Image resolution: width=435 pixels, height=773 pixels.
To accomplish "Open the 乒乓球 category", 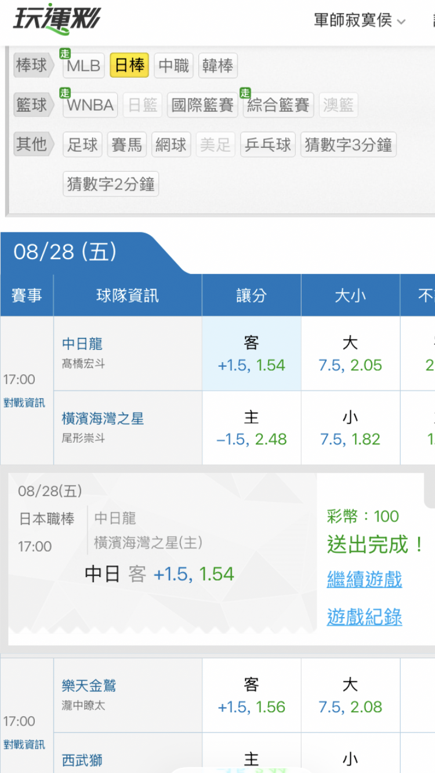I will point(268,144).
